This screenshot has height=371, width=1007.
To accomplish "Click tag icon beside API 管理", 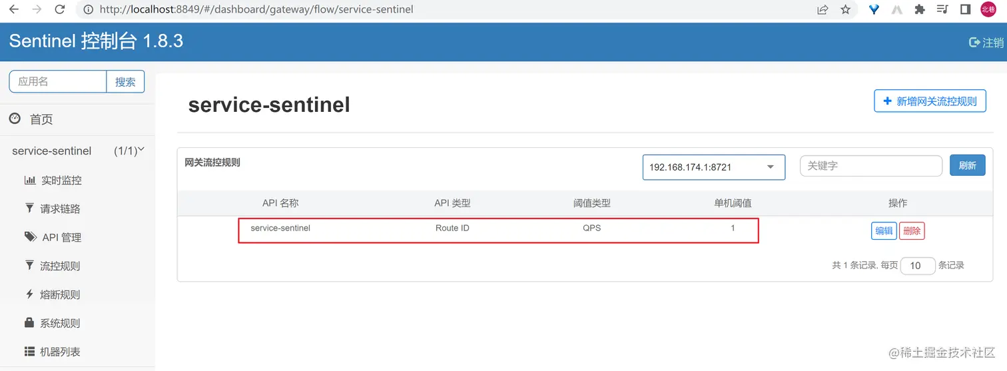I will tap(31, 236).
